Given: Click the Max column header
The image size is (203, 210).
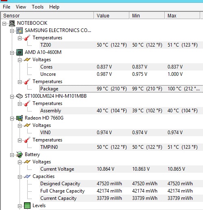Looking at the screenshot, I should [182, 15].
